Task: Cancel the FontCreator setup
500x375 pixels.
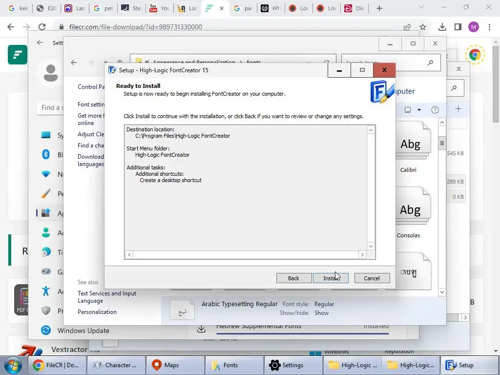Action: point(372,278)
